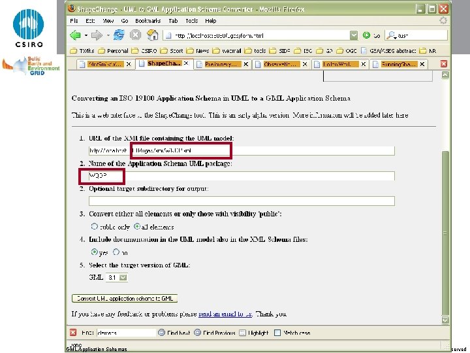Open the View menu
Screen dimensions: 470x353
108,21
